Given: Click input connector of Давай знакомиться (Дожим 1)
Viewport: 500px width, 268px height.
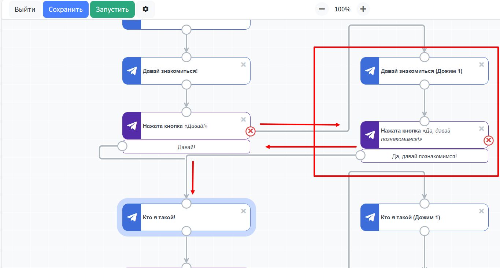Looking at the screenshot, I should pyautogui.click(x=425, y=57).
